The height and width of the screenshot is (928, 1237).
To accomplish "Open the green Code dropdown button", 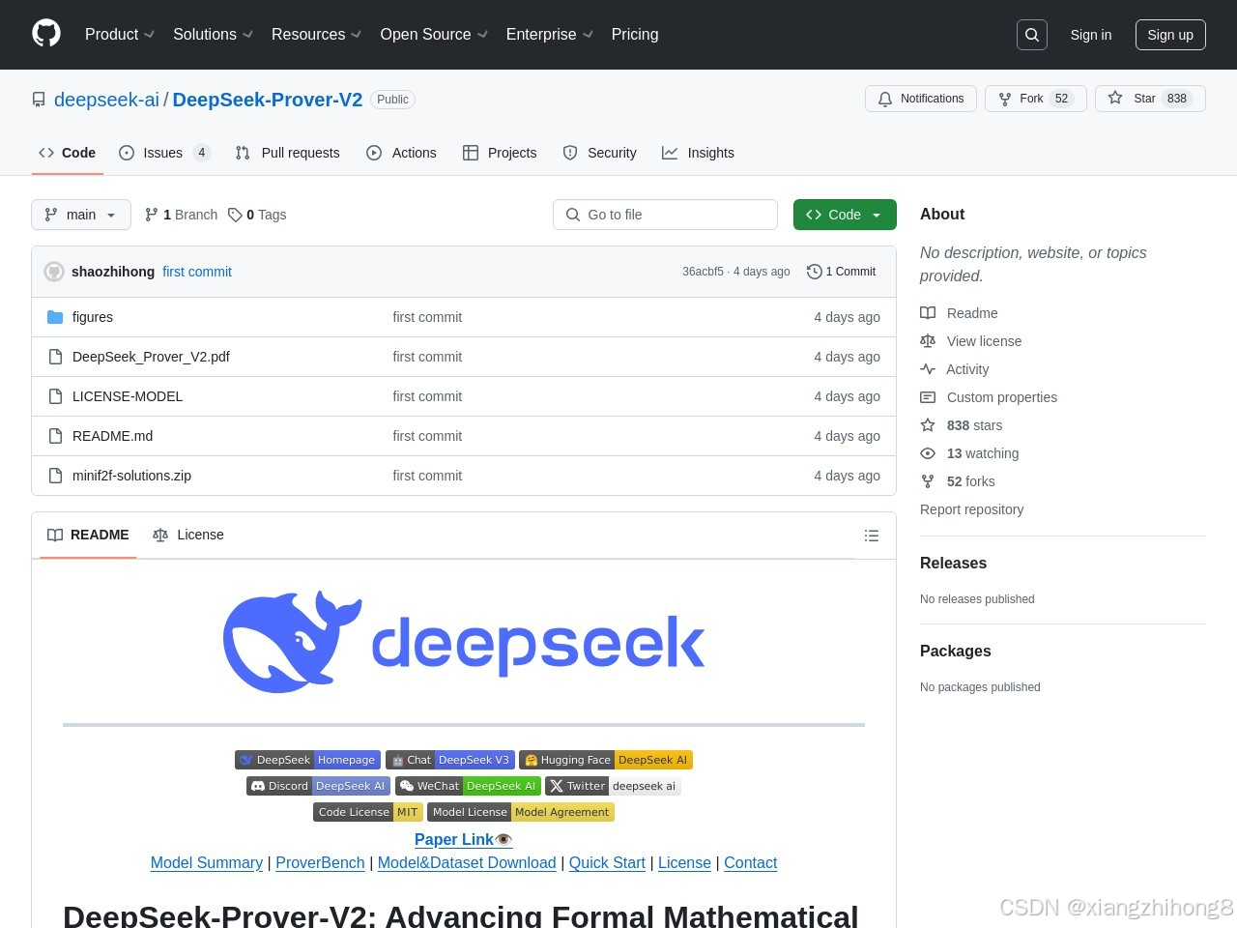I will [845, 215].
